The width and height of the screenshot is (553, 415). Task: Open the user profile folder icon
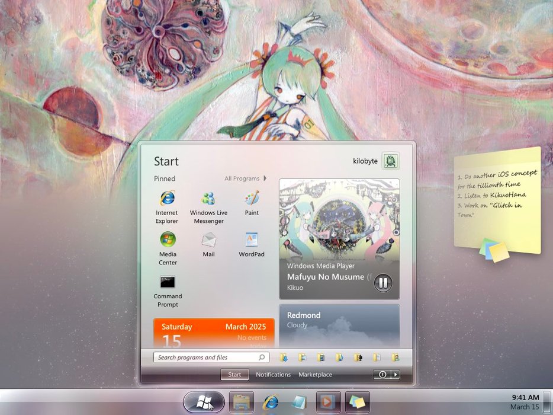(396, 357)
